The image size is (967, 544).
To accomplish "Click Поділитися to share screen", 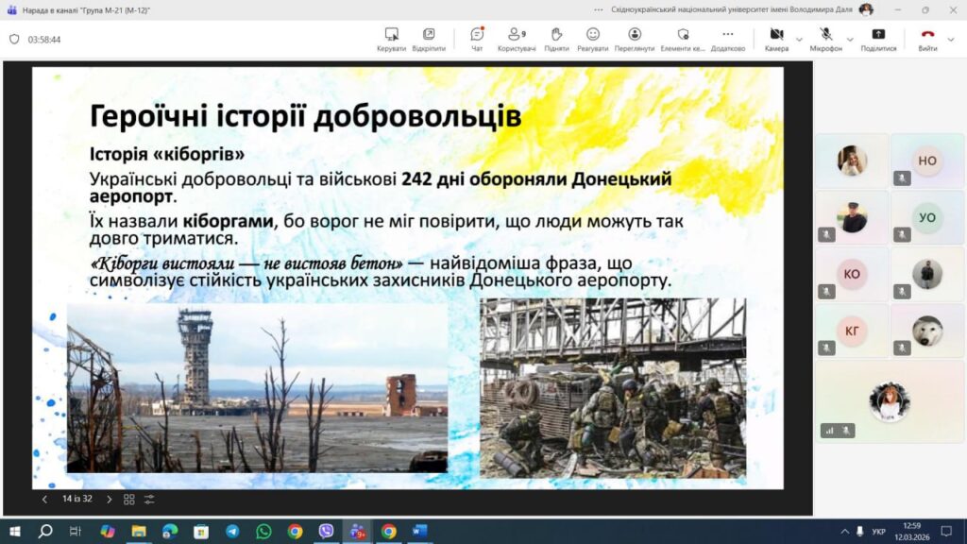I will point(878,39).
